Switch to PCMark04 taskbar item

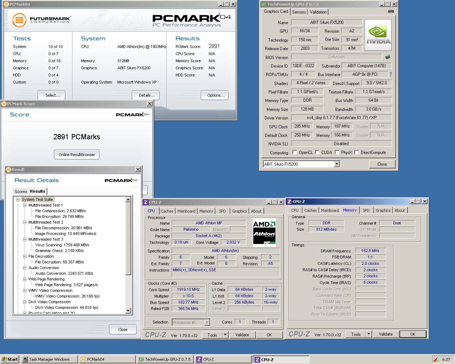tap(107, 359)
